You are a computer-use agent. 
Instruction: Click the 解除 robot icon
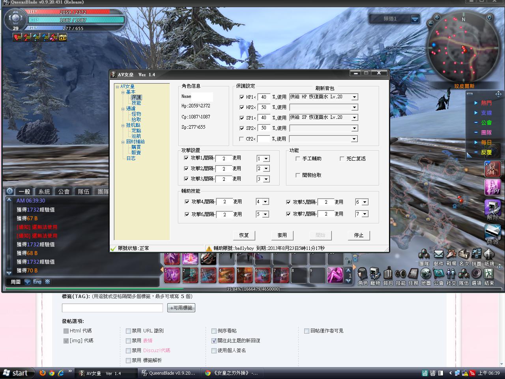pyautogui.click(x=492, y=207)
